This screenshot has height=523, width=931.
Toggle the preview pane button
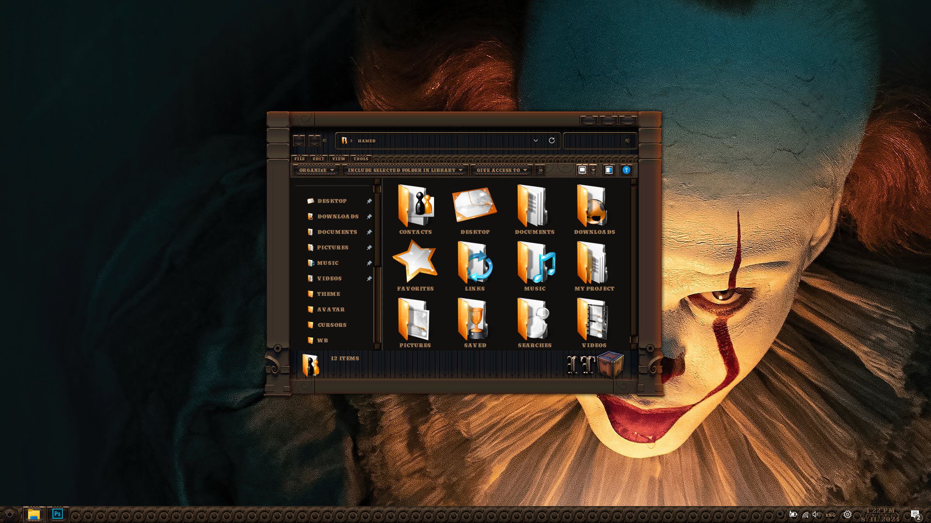[x=609, y=170]
